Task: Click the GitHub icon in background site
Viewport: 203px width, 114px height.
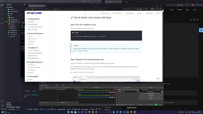Action: point(194,20)
